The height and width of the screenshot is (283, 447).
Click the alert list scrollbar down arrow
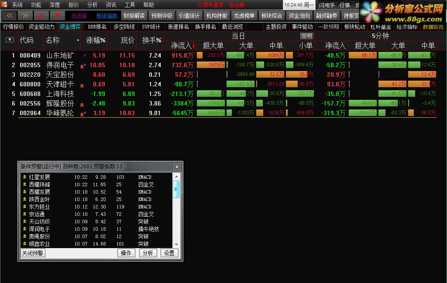[x=176, y=244]
